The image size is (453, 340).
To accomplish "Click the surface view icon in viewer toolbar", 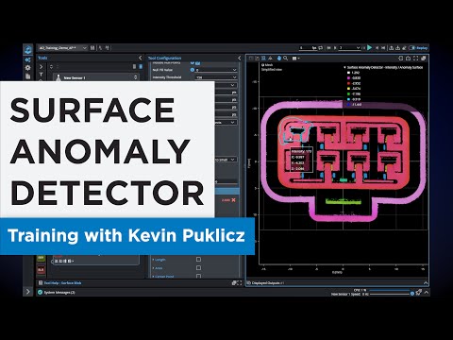I will [x=263, y=58].
